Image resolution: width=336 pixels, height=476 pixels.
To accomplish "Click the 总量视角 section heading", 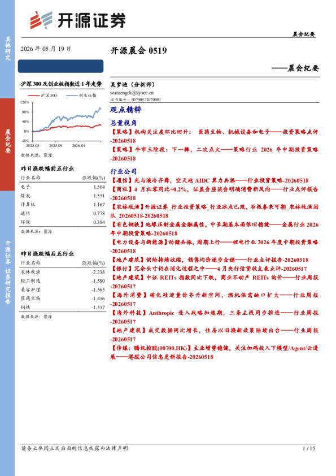I will pos(124,123).
